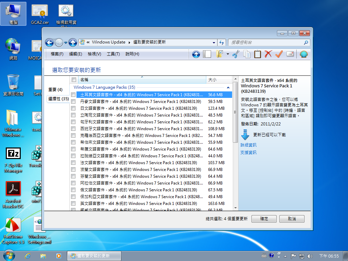Click the media player taskbar icon
Screen dimensions: 348x261
coord(59,256)
